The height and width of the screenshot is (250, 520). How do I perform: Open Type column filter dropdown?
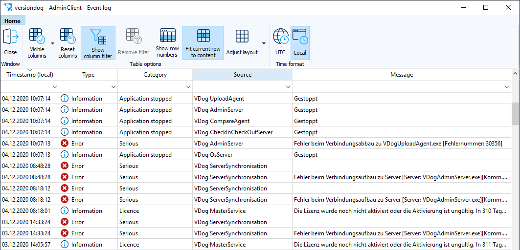pyautogui.click(x=113, y=87)
